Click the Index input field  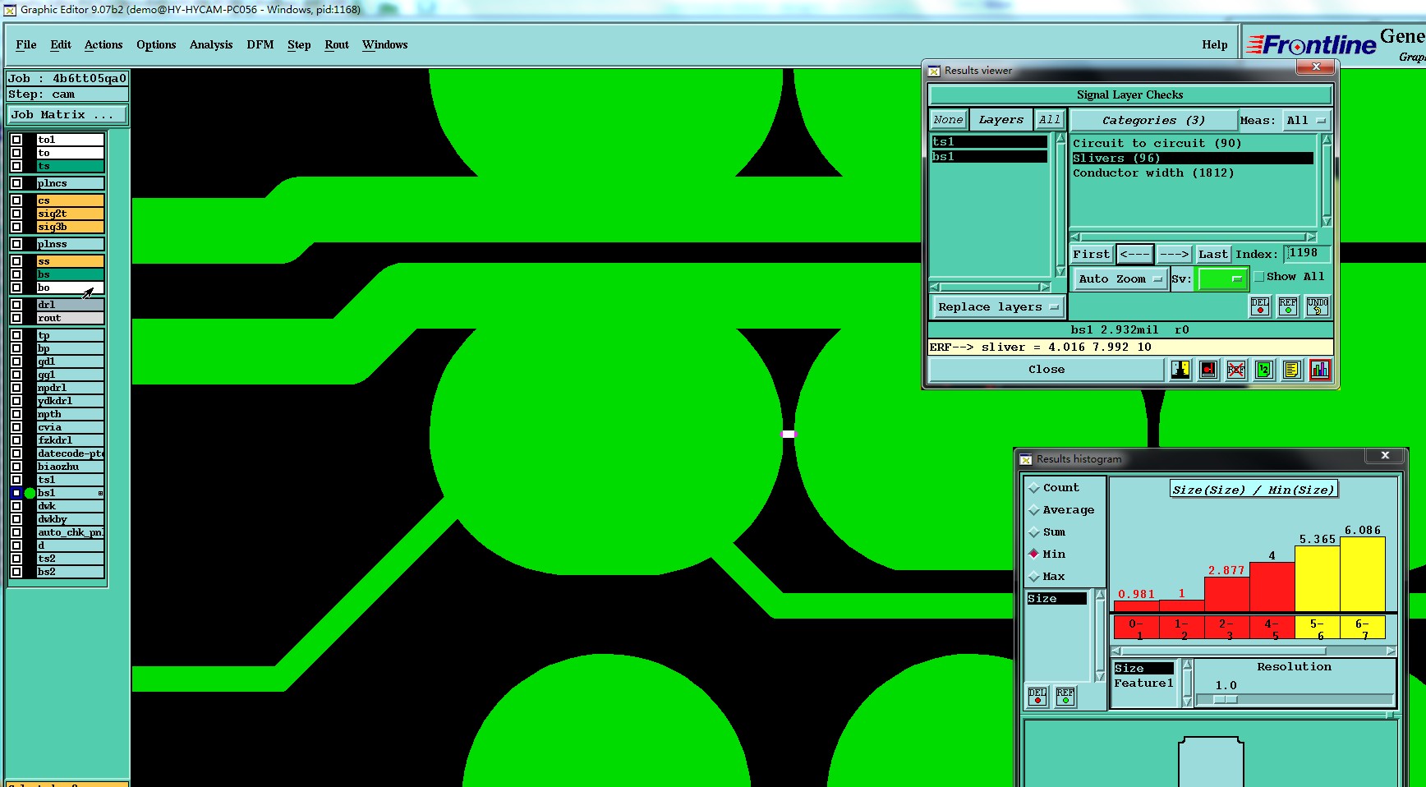point(1307,254)
